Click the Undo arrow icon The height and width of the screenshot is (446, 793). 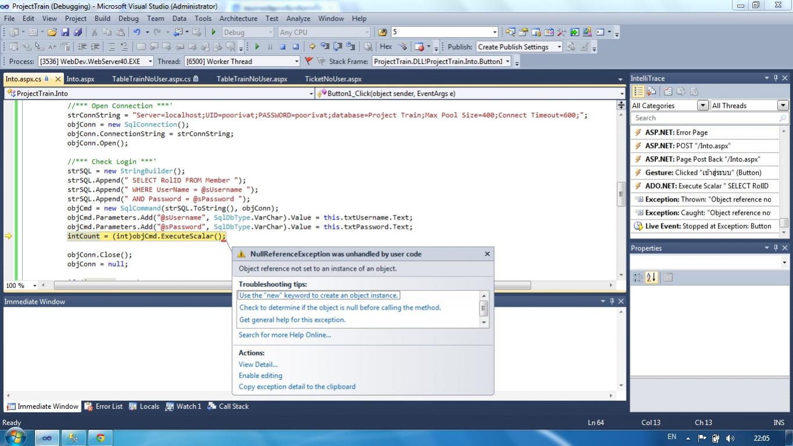137,33
